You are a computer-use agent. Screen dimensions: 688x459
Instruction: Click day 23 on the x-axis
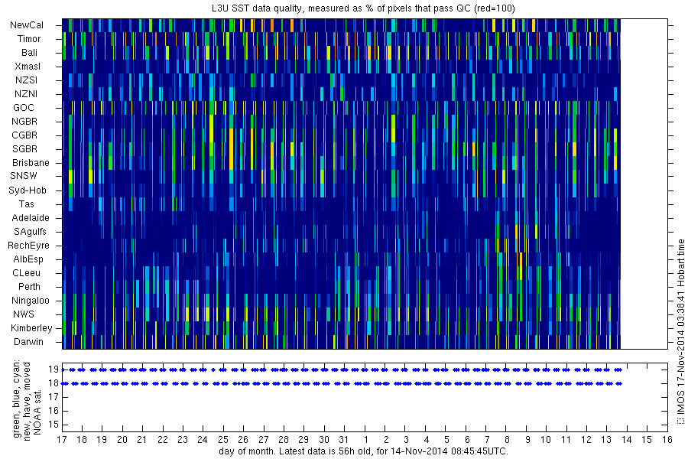point(183,440)
